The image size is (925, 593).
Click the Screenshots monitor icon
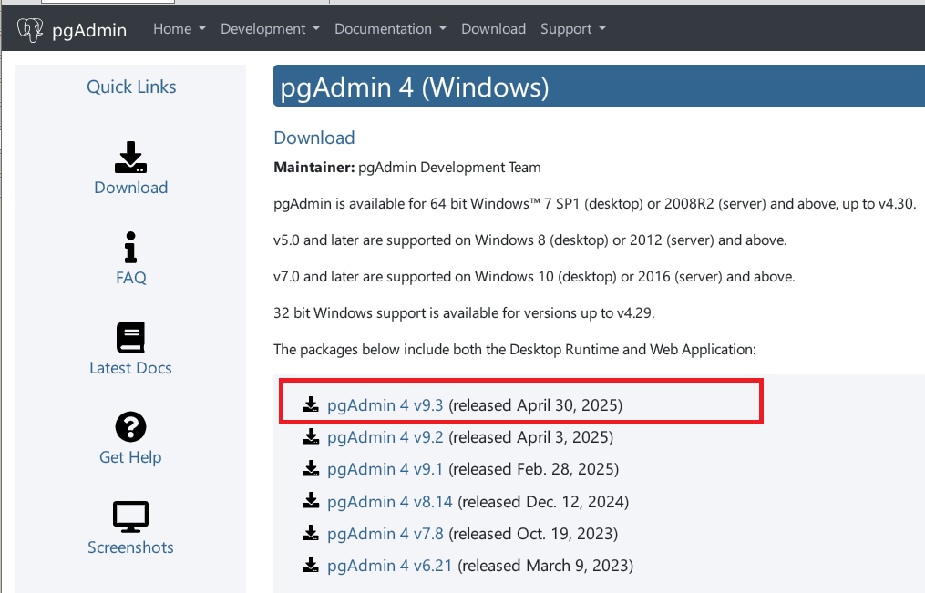[130, 516]
